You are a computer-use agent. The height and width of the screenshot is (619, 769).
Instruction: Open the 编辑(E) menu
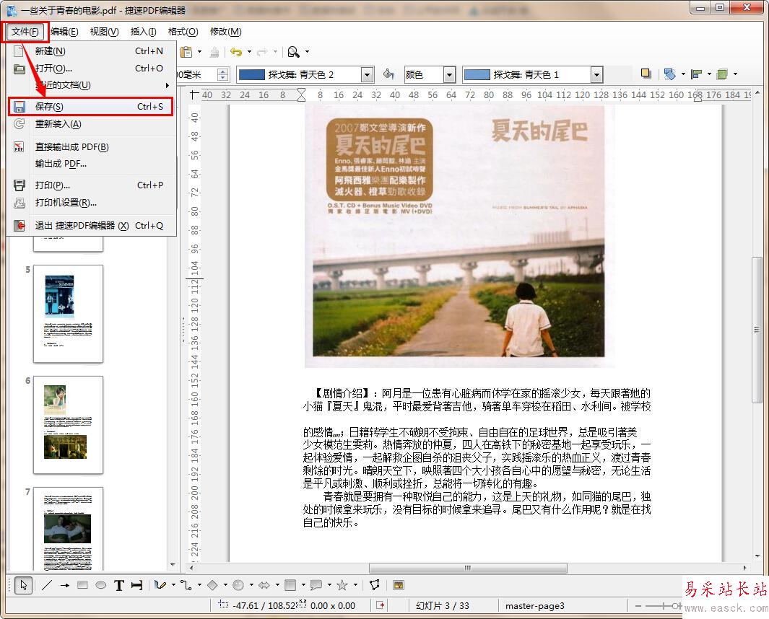[64, 32]
